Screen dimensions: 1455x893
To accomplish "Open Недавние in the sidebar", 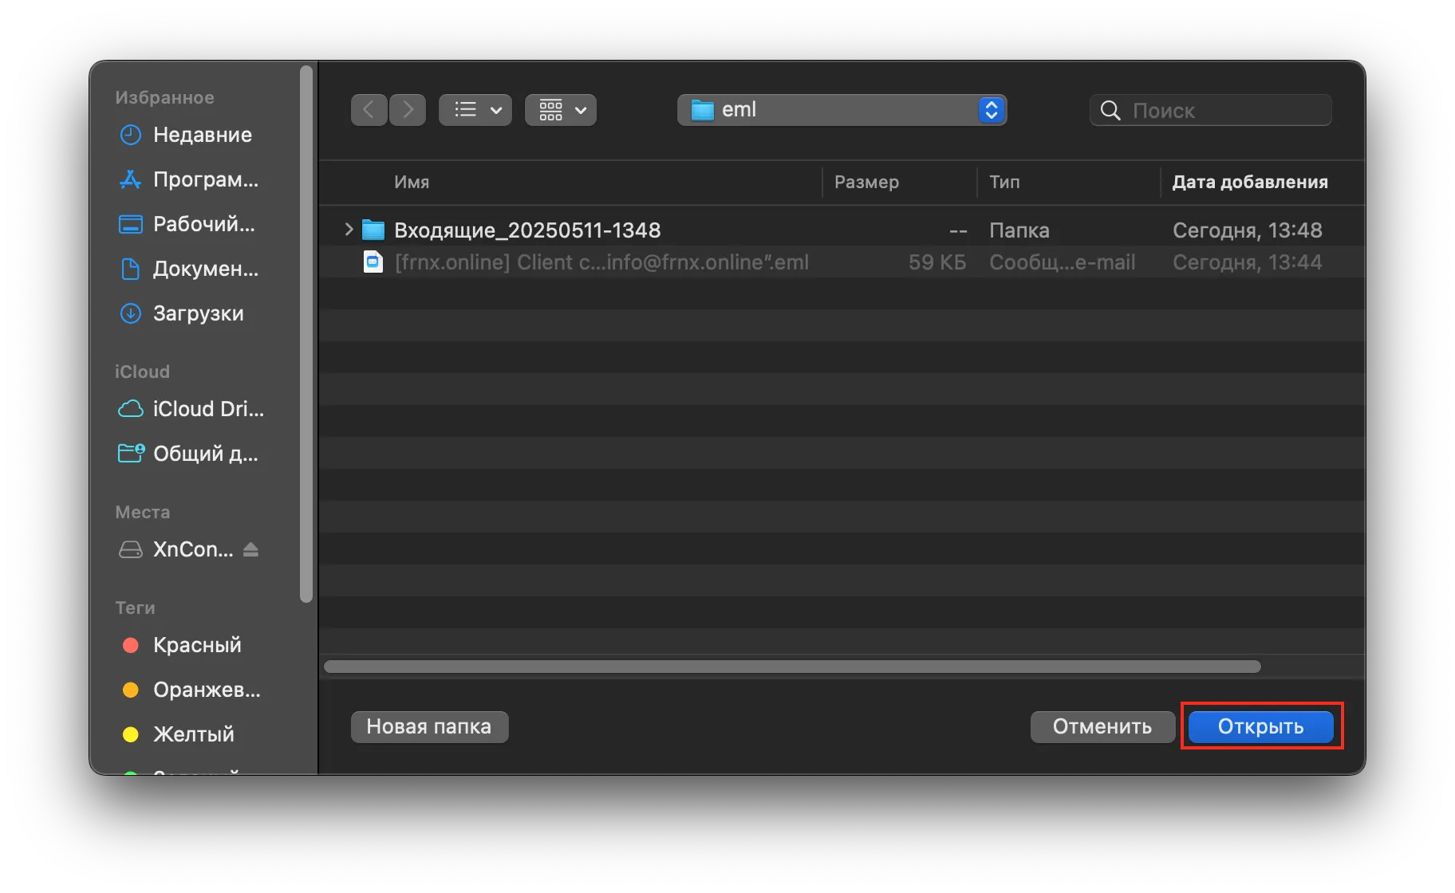I will [202, 135].
